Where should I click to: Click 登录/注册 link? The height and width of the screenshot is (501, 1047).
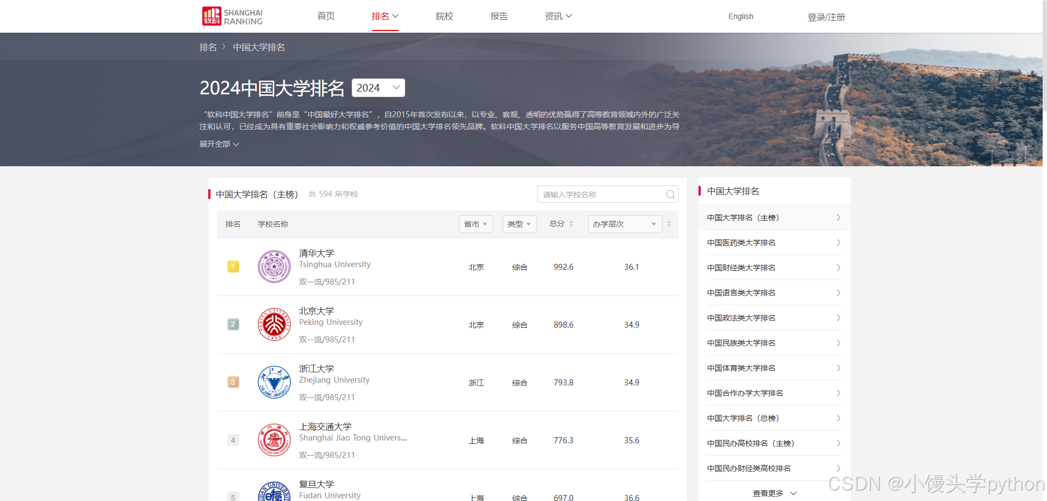826,17
